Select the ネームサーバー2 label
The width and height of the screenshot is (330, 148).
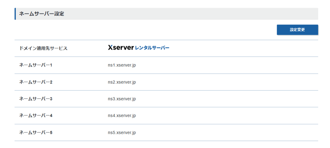point(35,82)
